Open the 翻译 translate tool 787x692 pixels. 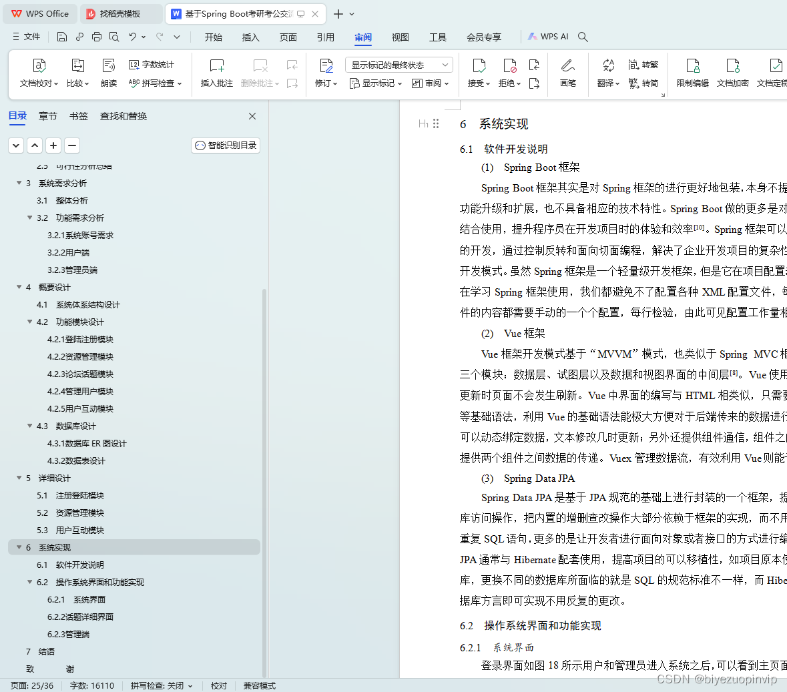coord(608,73)
